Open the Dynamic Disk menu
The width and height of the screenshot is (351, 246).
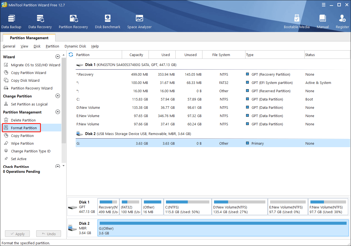pos(75,46)
